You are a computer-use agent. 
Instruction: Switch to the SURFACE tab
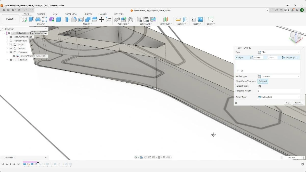click(41, 14)
